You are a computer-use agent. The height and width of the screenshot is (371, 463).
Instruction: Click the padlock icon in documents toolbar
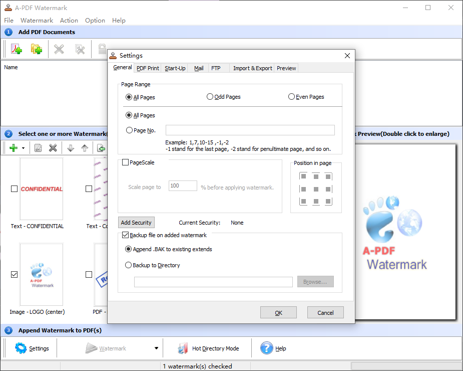pos(102,49)
